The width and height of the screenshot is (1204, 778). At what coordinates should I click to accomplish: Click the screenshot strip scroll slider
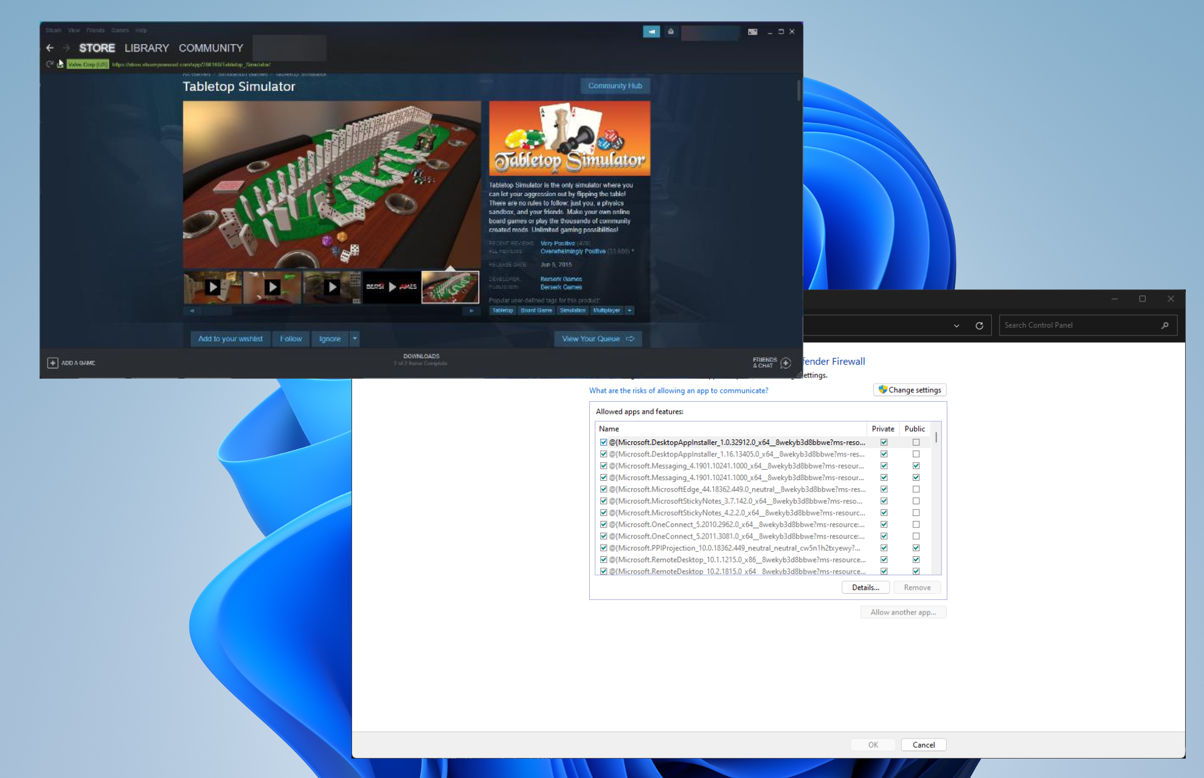point(218,311)
